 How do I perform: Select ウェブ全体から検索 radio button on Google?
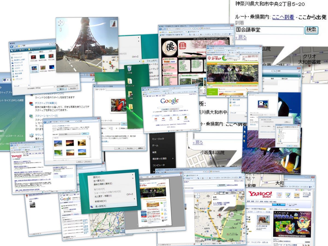click(153, 112)
